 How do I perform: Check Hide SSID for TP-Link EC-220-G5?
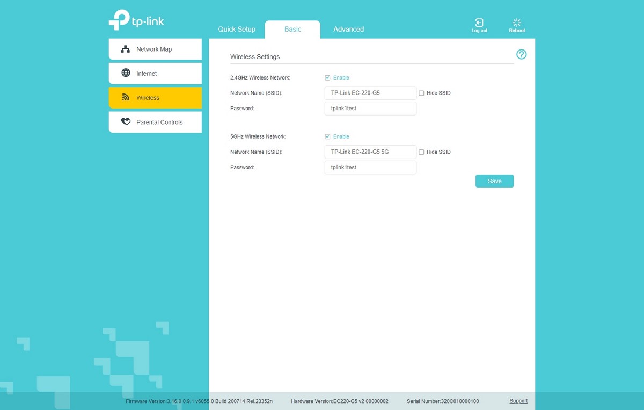coord(421,93)
